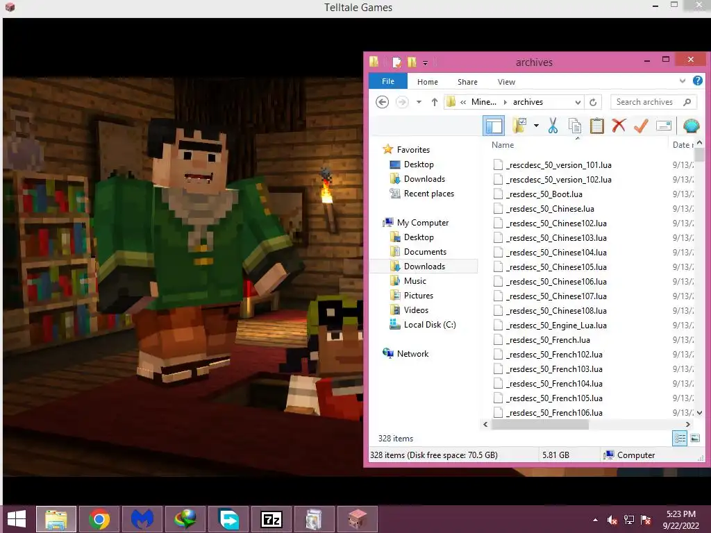Expand the address bar history dropdown
Screen dimensions: 711x533
coord(578,102)
